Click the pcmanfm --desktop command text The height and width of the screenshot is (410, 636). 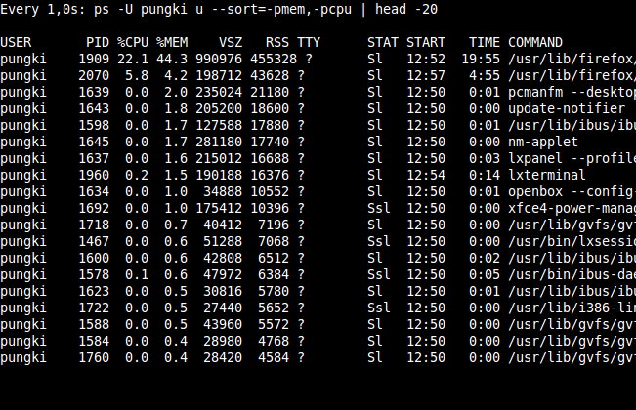(572, 93)
